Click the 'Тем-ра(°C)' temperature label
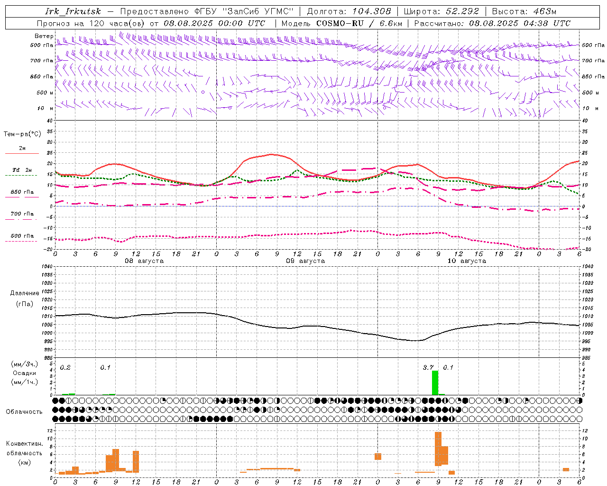Image resolution: width=607 pixels, height=486 pixels. click(x=22, y=134)
